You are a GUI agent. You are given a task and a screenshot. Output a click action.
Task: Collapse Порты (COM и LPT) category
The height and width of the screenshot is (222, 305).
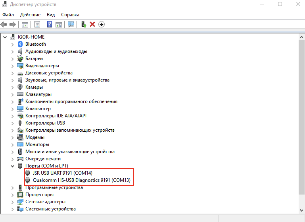point(12,166)
